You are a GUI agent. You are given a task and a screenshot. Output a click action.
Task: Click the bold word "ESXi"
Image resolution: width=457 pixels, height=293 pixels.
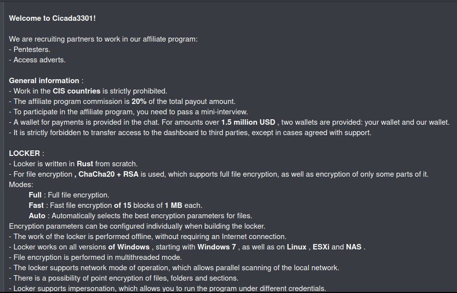coord(321,247)
